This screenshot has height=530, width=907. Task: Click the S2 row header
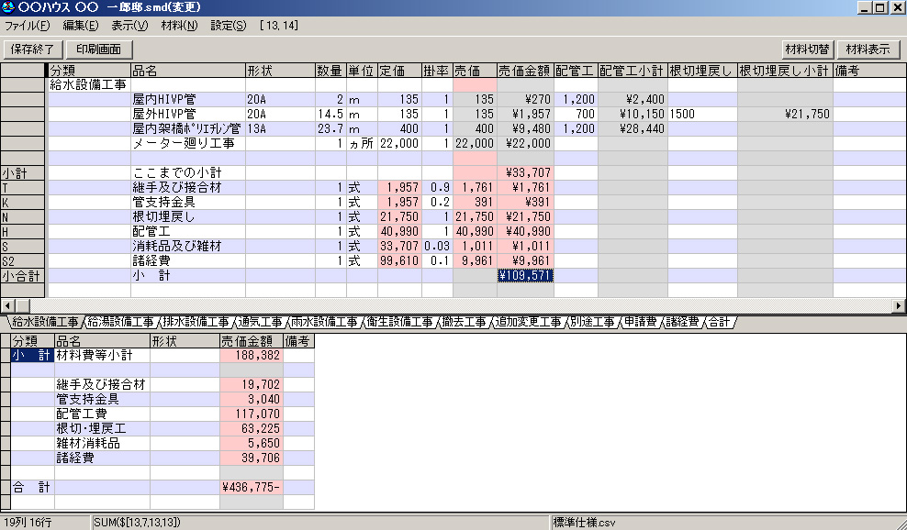tap(23, 260)
